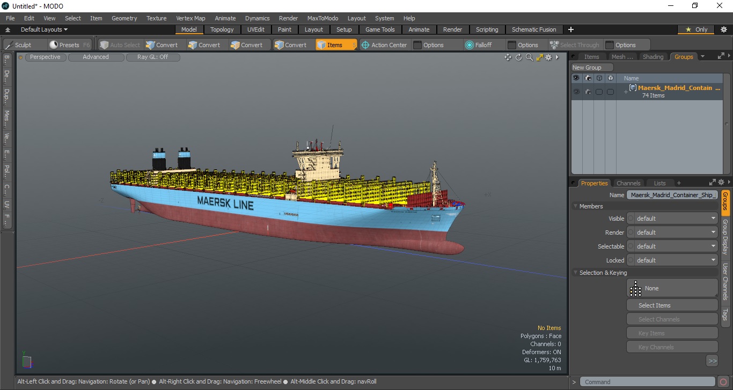733x390 pixels.
Task: Open the tab list arrow after Groups
Action: click(x=702, y=56)
